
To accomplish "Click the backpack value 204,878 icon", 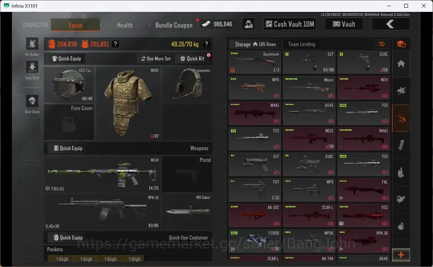I will pyautogui.click(x=51, y=44).
